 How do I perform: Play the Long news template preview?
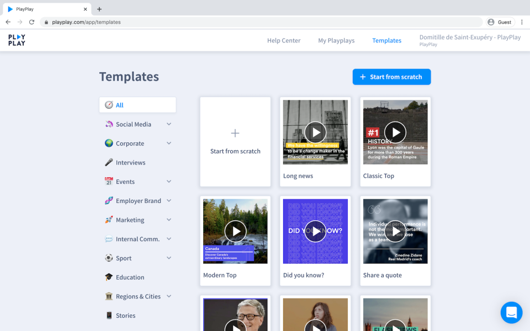coord(315,132)
